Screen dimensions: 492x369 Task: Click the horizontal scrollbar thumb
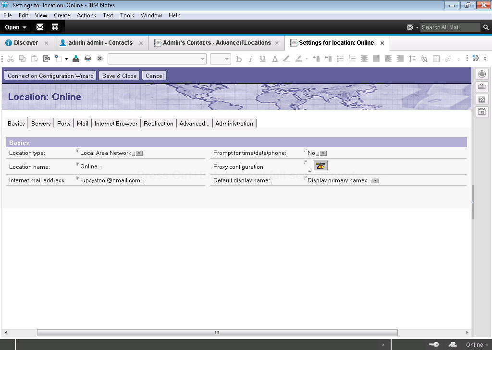(x=217, y=332)
